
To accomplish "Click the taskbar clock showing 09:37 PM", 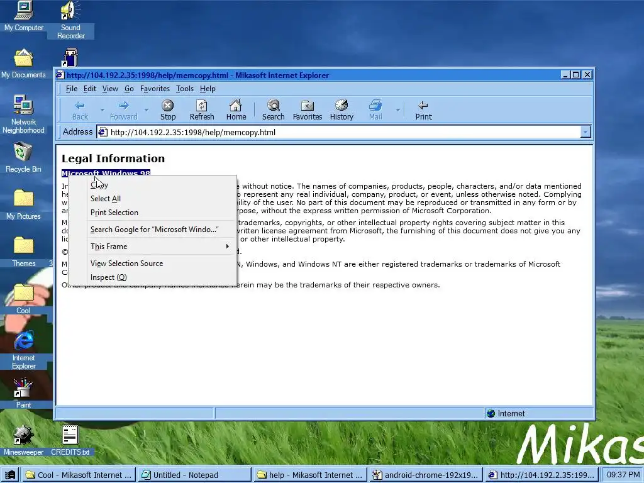I will [x=623, y=475].
